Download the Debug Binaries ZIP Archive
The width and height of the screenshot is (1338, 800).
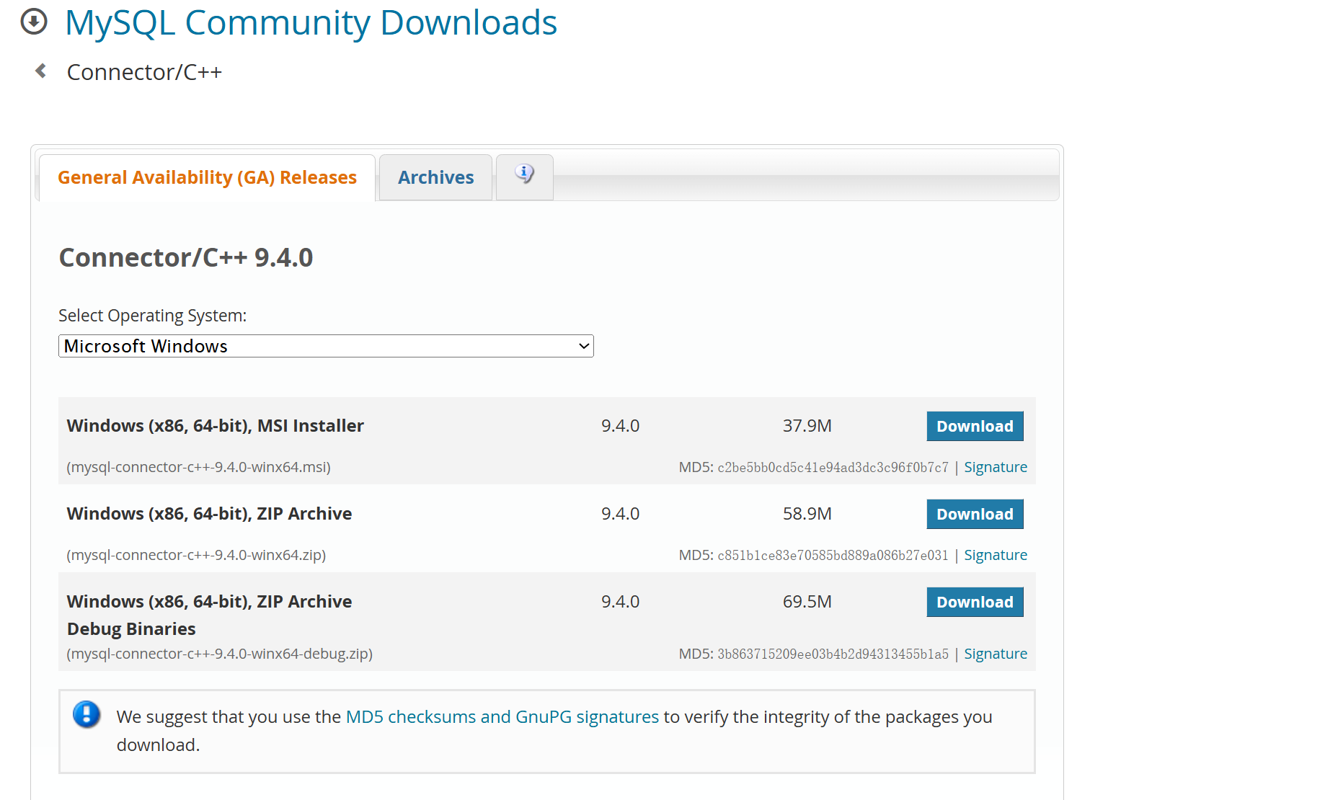(x=975, y=602)
